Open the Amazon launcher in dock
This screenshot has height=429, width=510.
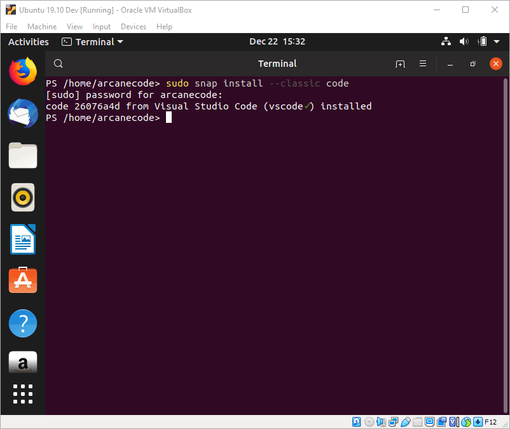point(23,362)
